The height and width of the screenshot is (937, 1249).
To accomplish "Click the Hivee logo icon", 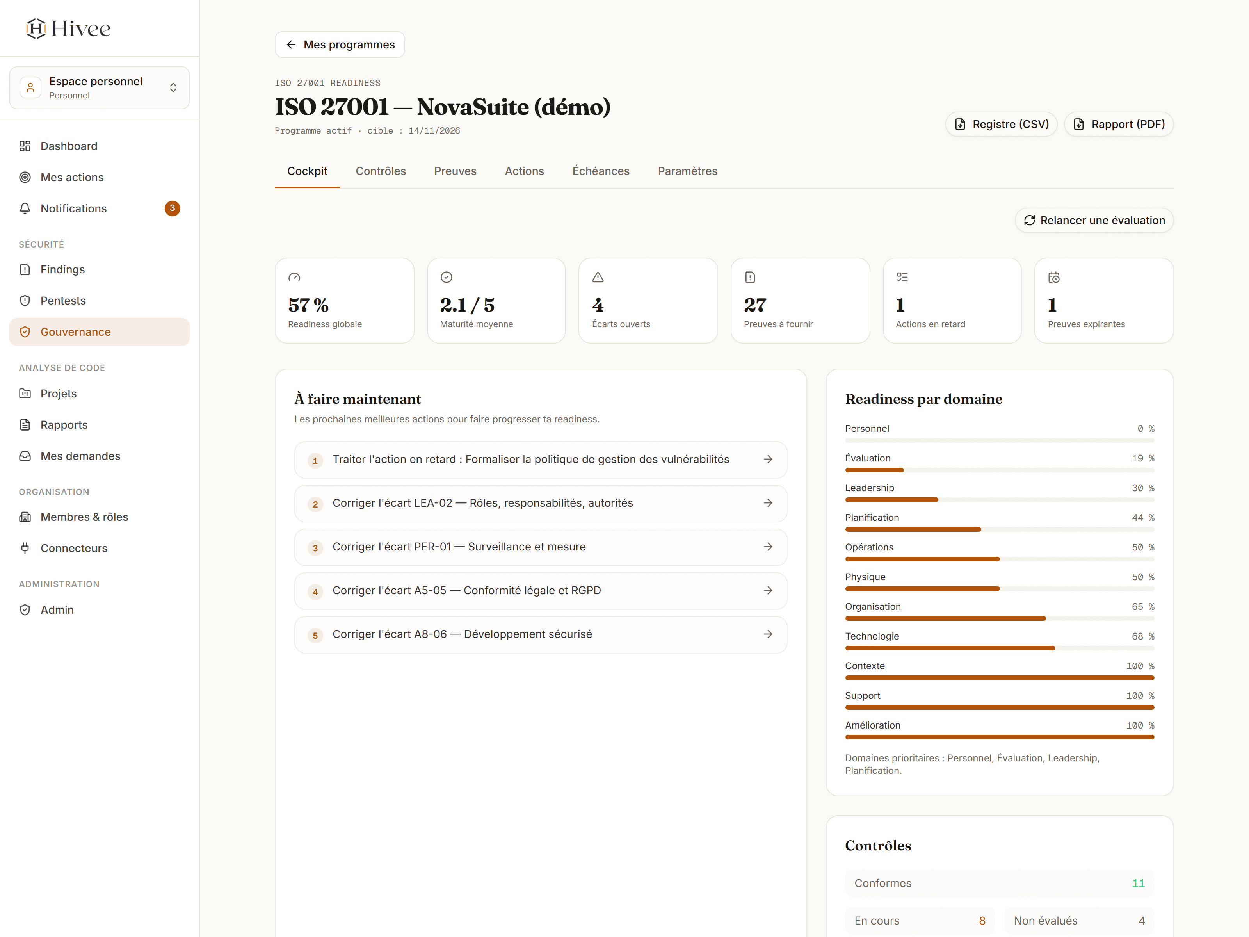I will [x=36, y=28].
